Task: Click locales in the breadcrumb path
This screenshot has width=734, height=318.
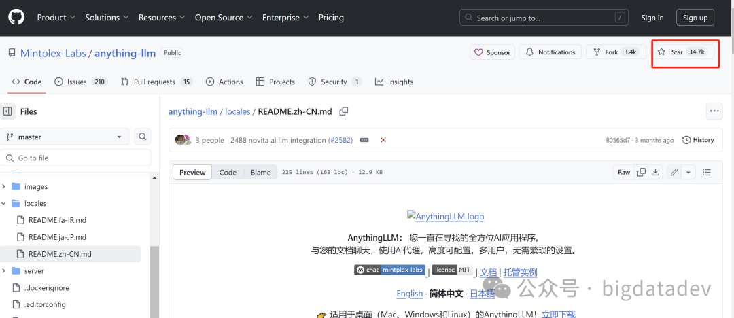Action: tap(238, 111)
